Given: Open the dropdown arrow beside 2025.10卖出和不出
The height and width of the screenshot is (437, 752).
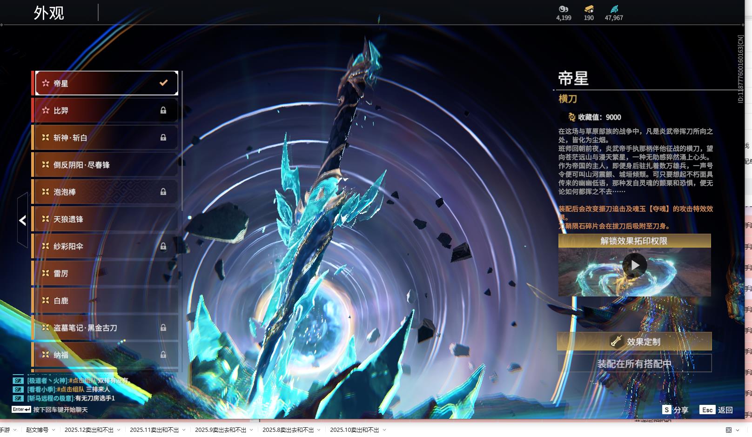Looking at the screenshot, I should 384,430.
